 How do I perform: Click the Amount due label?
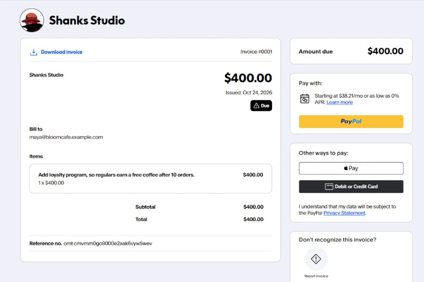pyautogui.click(x=316, y=51)
